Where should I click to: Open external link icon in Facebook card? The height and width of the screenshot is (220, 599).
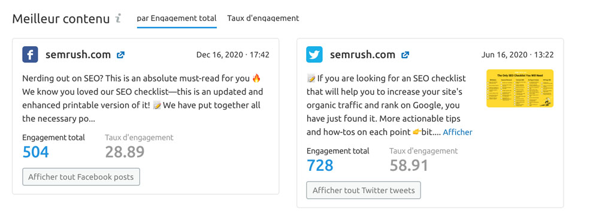pyautogui.click(x=121, y=55)
